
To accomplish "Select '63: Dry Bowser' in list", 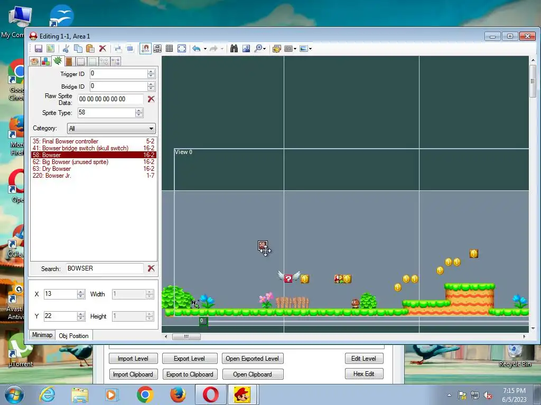I will click(94, 169).
